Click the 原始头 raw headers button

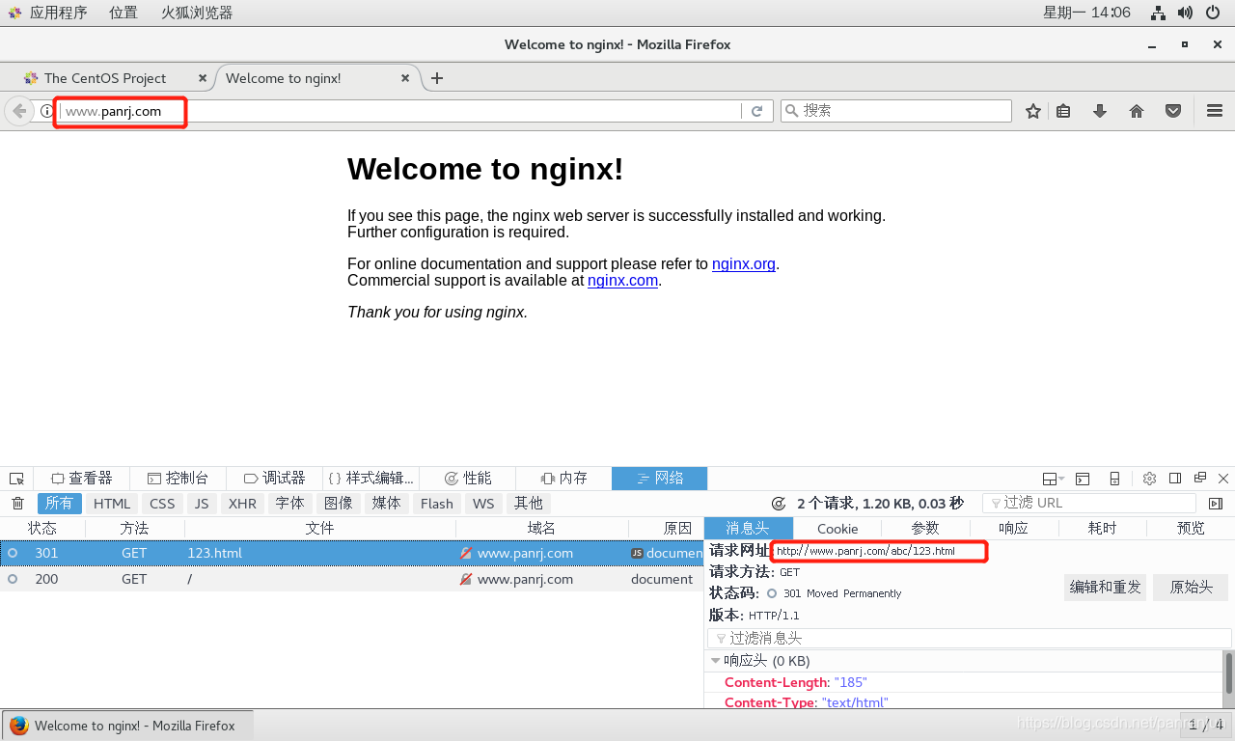tap(1191, 588)
